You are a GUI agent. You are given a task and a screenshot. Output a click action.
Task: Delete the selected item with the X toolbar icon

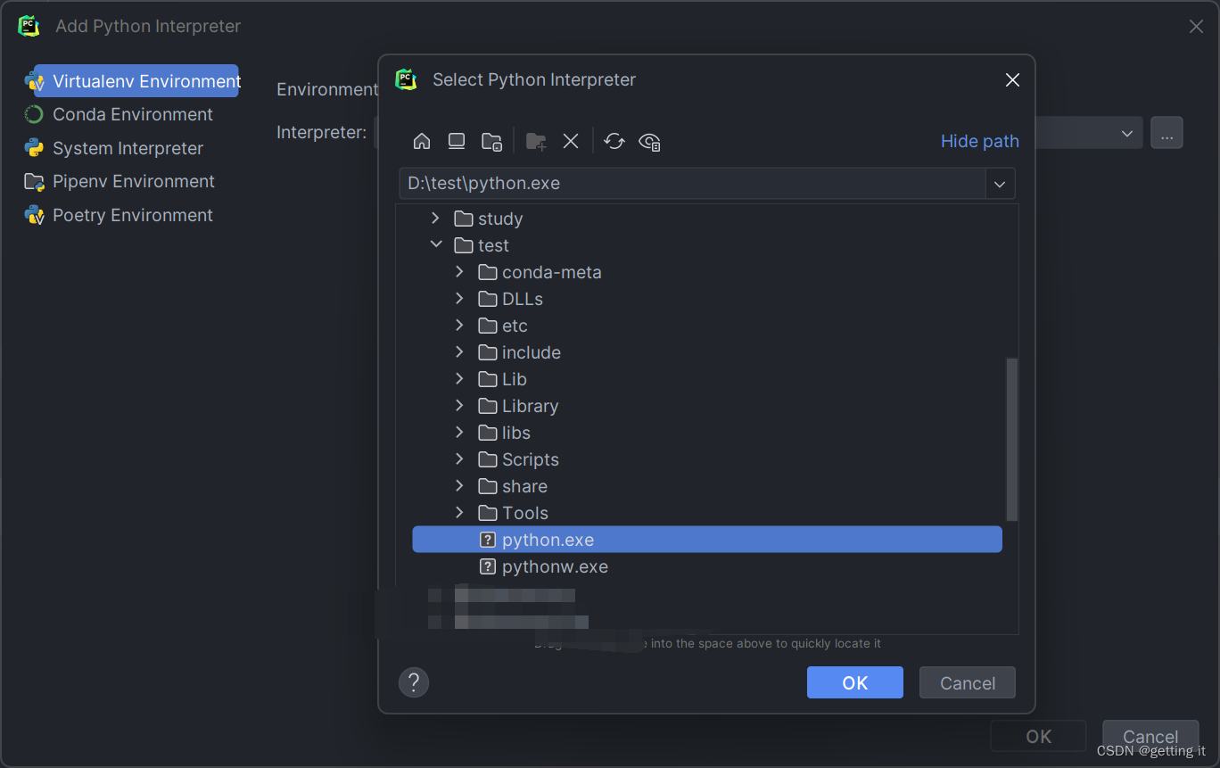[571, 141]
